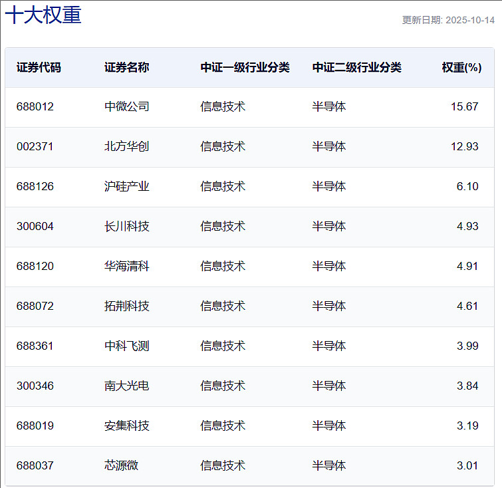This screenshot has height=488, width=502.
Task: Select security code 002371
Action: 35,147
